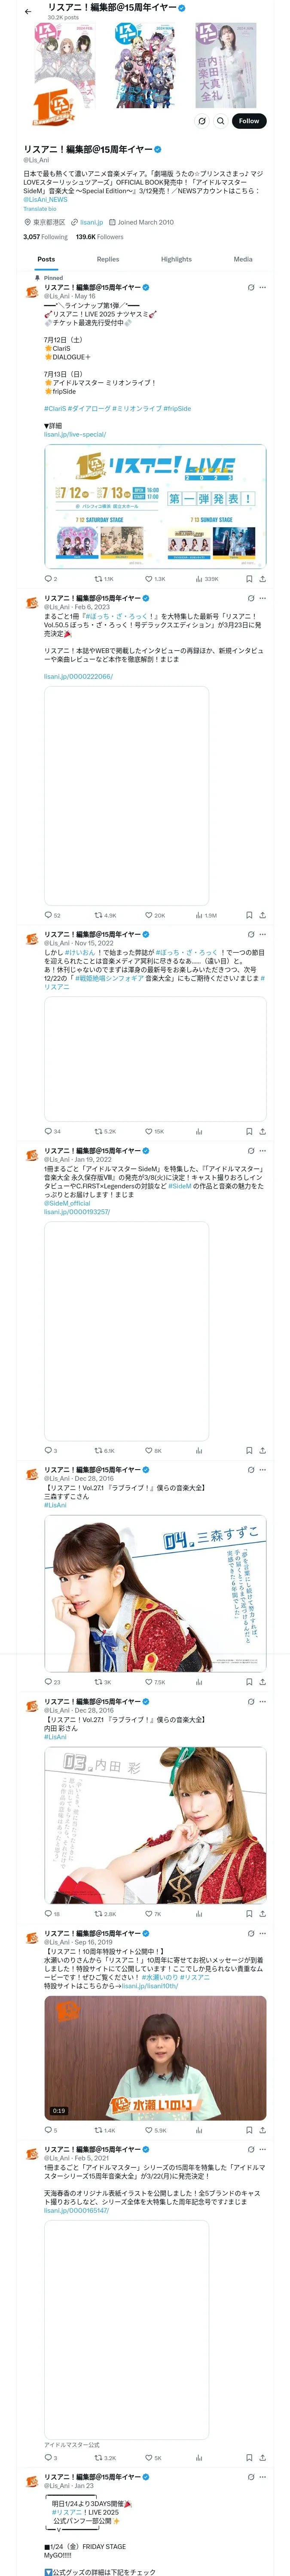The height and width of the screenshot is (2576, 290).
Task: View the 139.6K Followers list
Action: 100,237
